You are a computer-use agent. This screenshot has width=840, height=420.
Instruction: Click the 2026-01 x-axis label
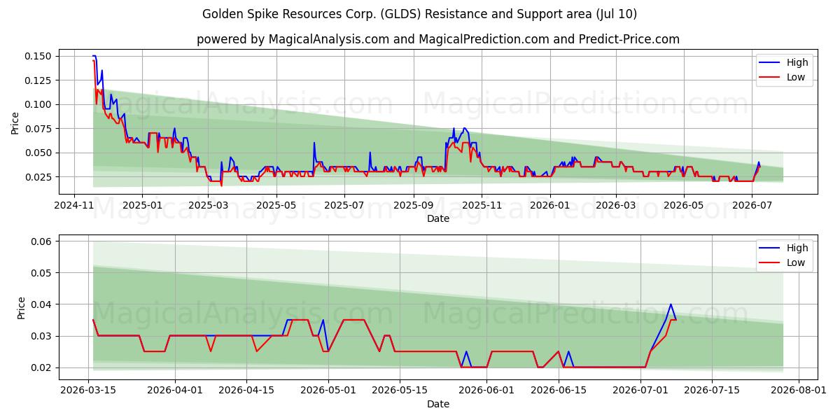point(549,205)
